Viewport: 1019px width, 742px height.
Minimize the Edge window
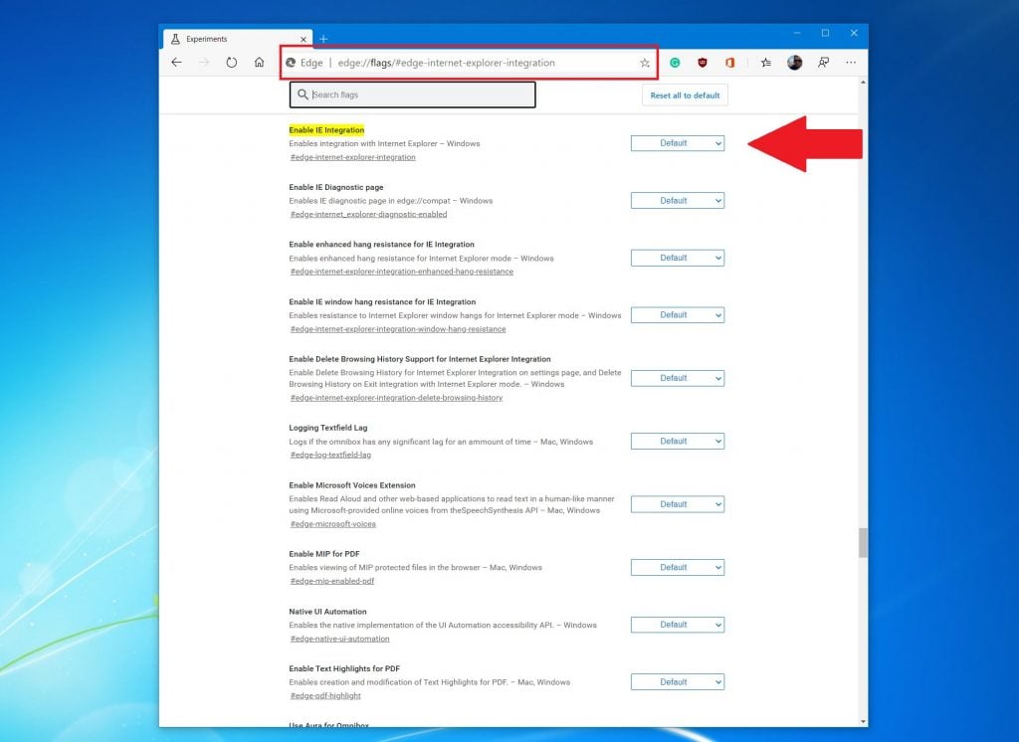[797, 33]
